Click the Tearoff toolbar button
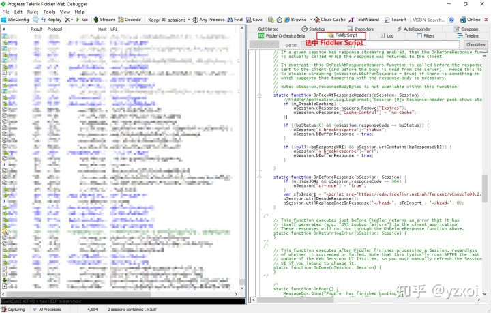The height and width of the screenshot is (313, 491). click(395, 19)
